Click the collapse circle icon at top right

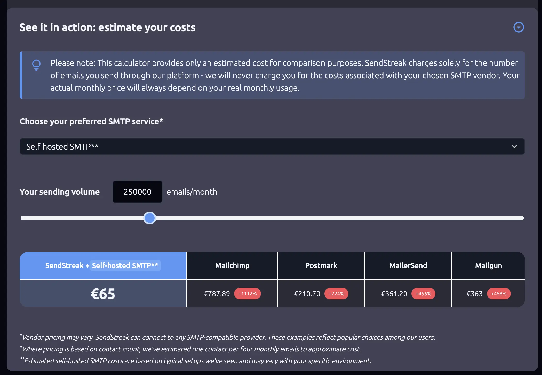(519, 27)
